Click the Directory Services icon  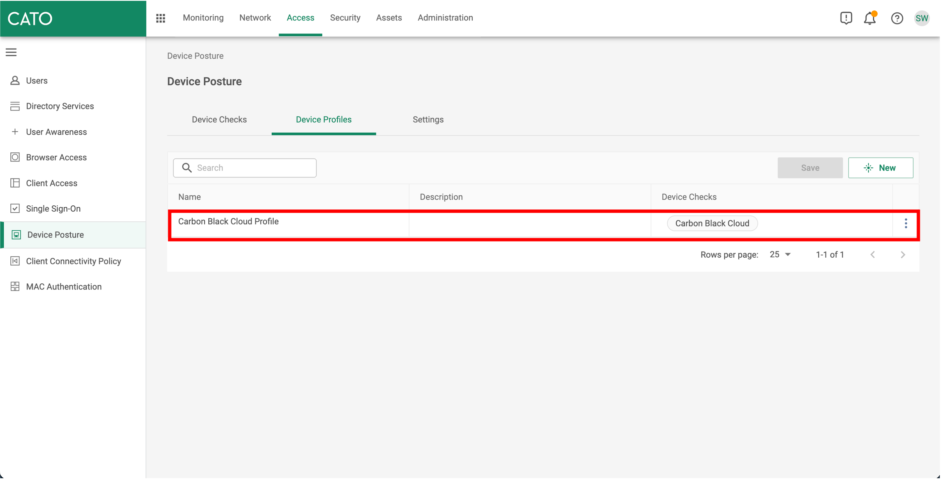pyautogui.click(x=15, y=106)
